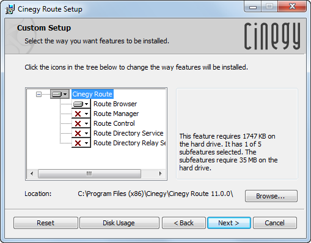Browse for a different install location
The height and width of the screenshot is (243, 311).
(271, 196)
